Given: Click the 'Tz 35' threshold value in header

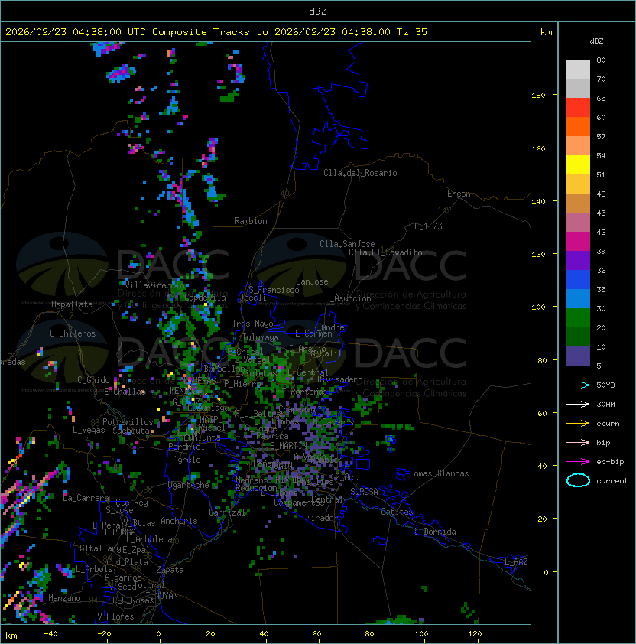Looking at the screenshot, I should (412, 32).
